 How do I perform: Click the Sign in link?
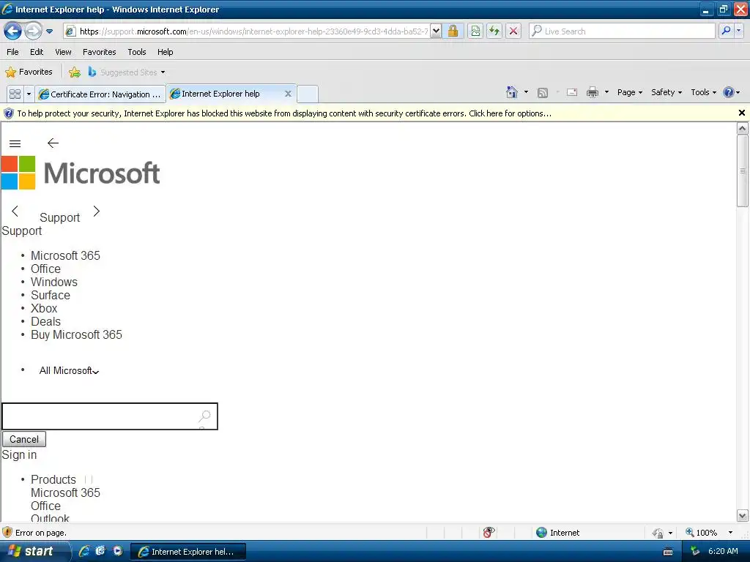19,454
